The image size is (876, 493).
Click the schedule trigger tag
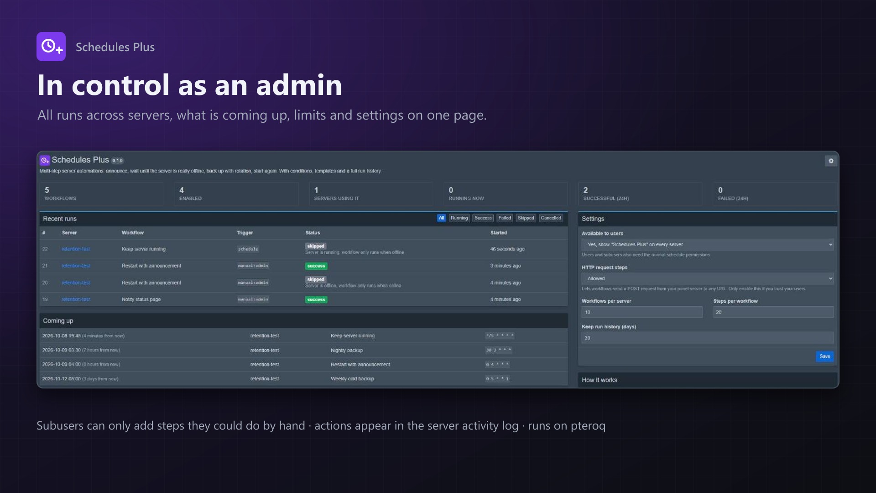coord(248,249)
